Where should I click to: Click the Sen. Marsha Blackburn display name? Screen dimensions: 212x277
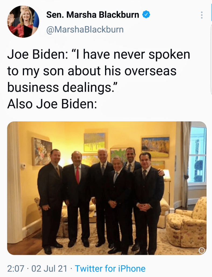[x=93, y=15]
